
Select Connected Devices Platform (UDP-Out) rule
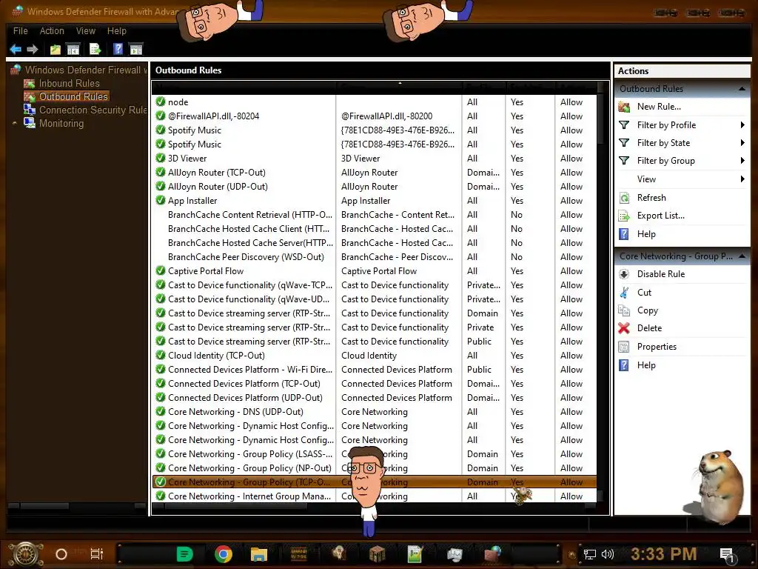[374, 397]
